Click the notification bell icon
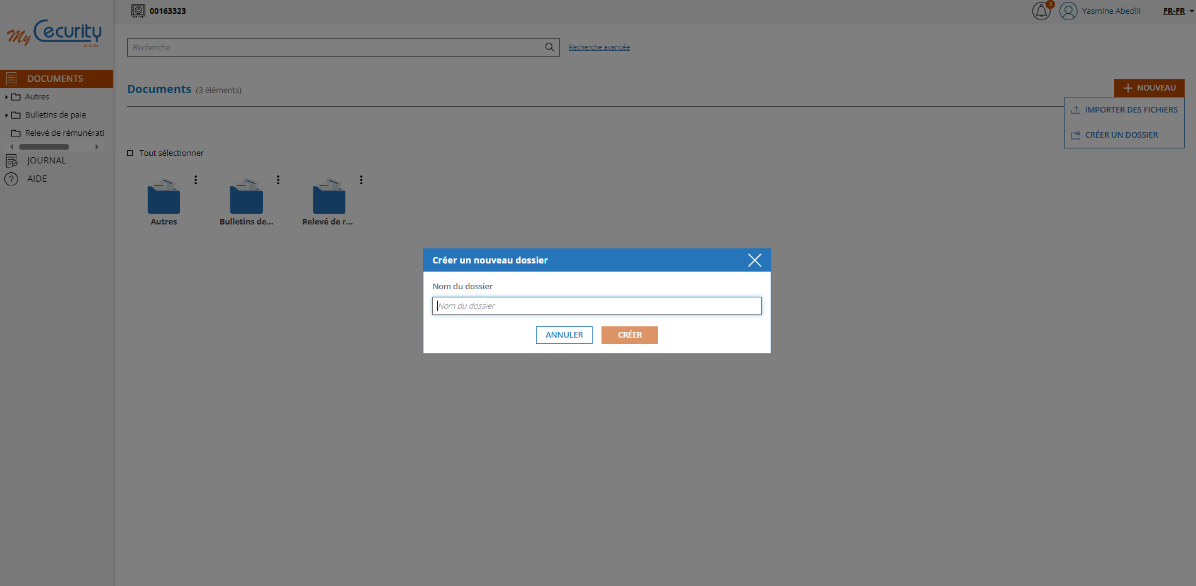 1041,11
